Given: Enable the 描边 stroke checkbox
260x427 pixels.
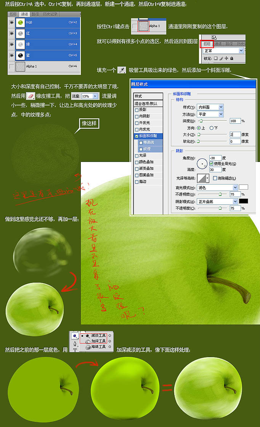Looking at the screenshot, I should click(x=136, y=182).
